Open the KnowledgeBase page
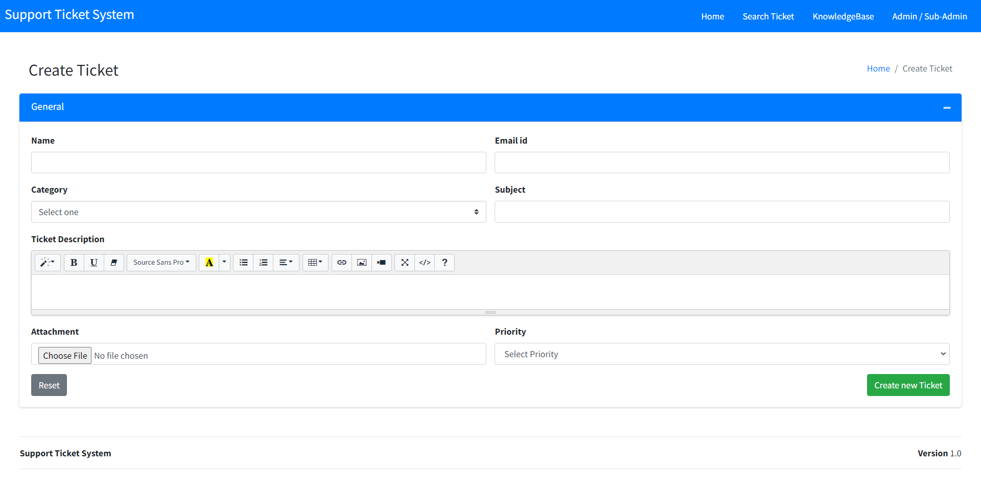The image size is (981, 489). tap(843, 16)
